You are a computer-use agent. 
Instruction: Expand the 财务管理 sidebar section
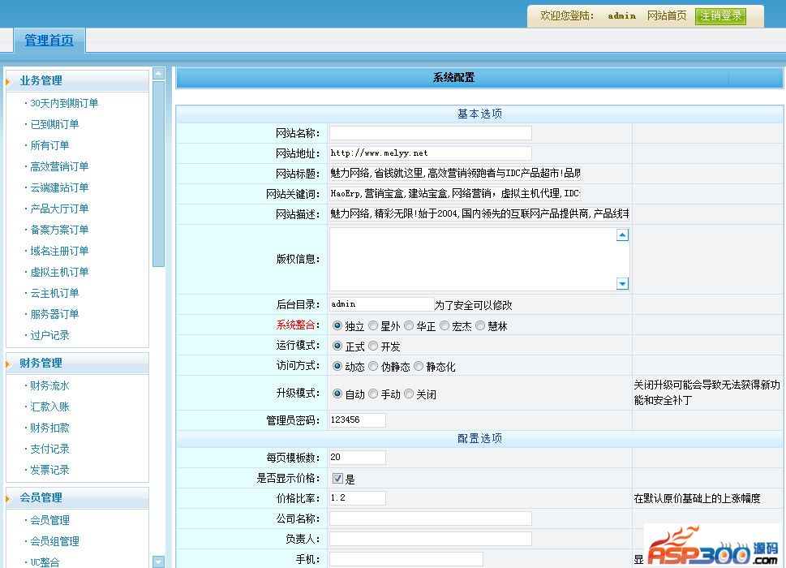[x=41, y=363]
